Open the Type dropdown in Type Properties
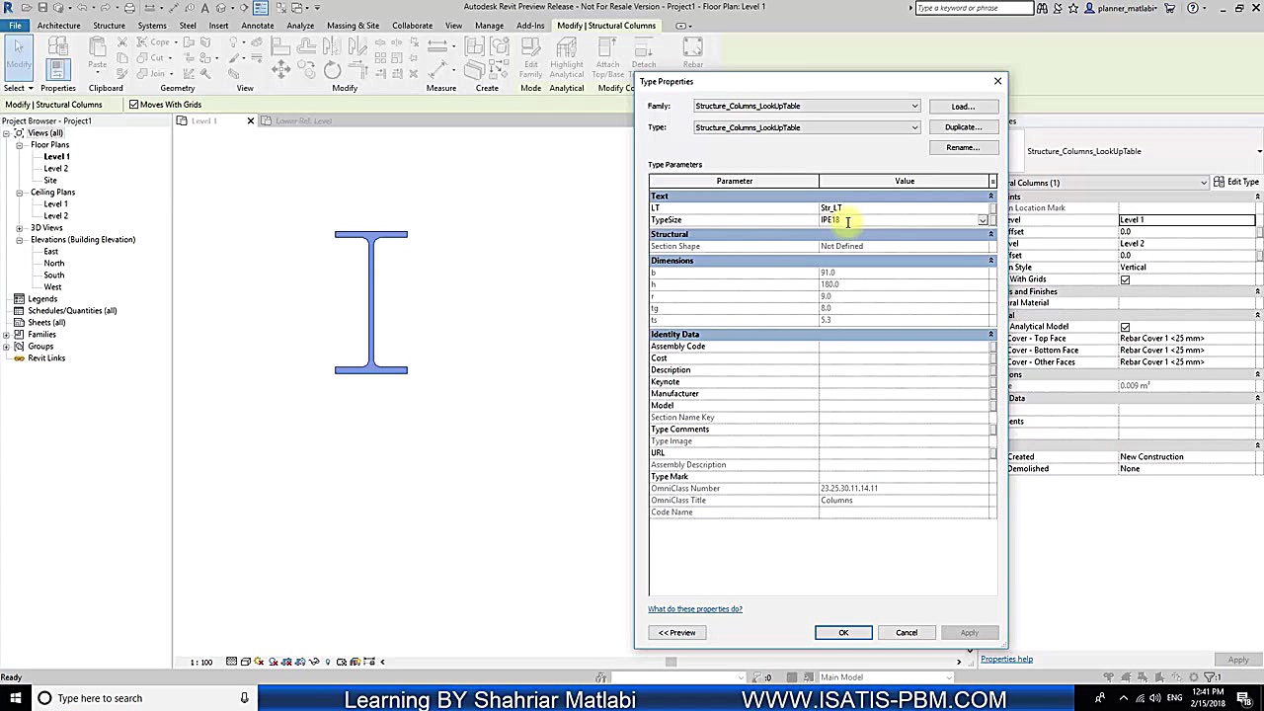 [913, 127]
